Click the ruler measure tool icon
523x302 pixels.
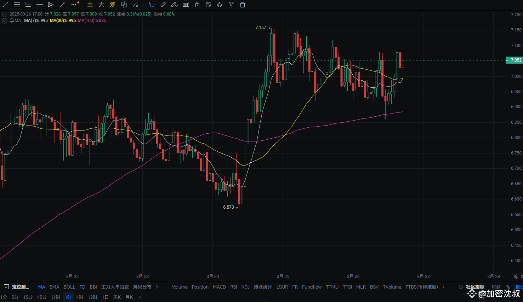[163, 5]
